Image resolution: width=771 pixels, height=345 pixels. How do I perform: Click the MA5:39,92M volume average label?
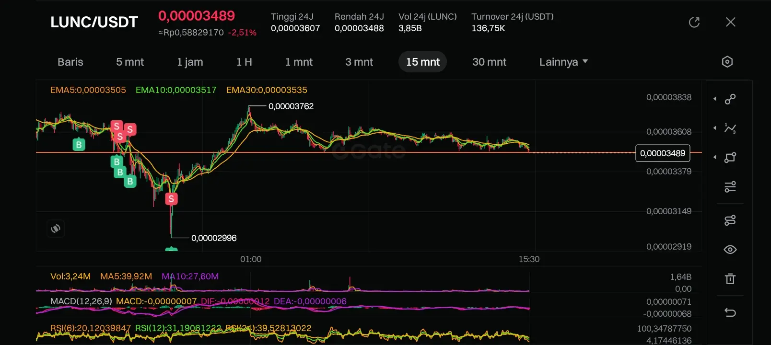tap(126, 276)
